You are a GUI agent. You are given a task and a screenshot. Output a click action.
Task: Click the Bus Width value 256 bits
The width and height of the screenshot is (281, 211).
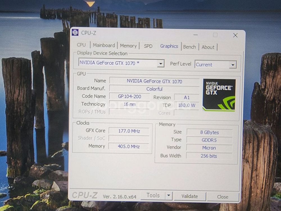click(x=209, y=156)
